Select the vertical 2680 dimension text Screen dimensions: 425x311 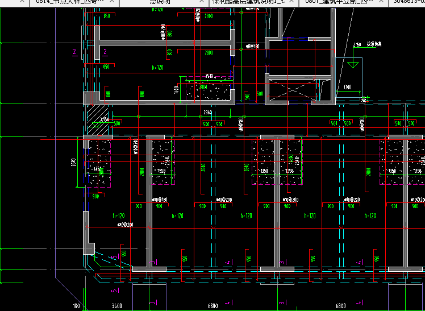74,163
